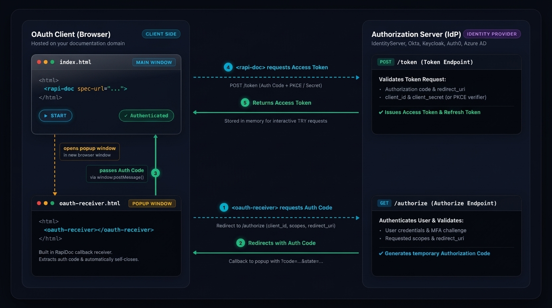Click the Authenticated status badge
Screen dimensions: 552x308
click(x=146, y=115)
